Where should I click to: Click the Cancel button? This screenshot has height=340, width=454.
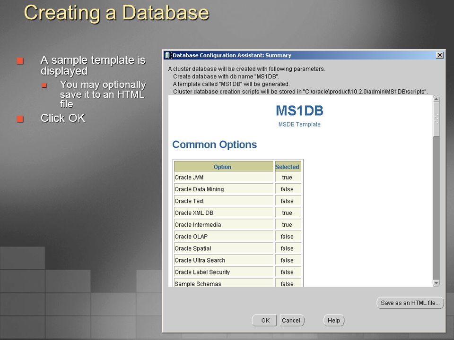click(292, 320)
